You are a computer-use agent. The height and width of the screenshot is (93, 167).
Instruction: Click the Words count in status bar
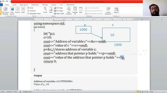coord(12,92)
